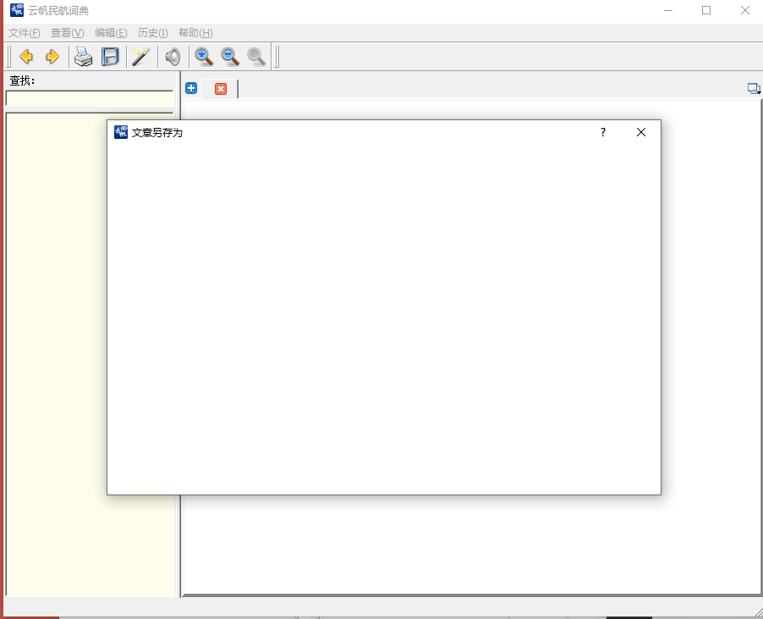Click the ? help button in dialog
Image resolution: width=763 pixels, height=619 pixels.
click(603, 132)
